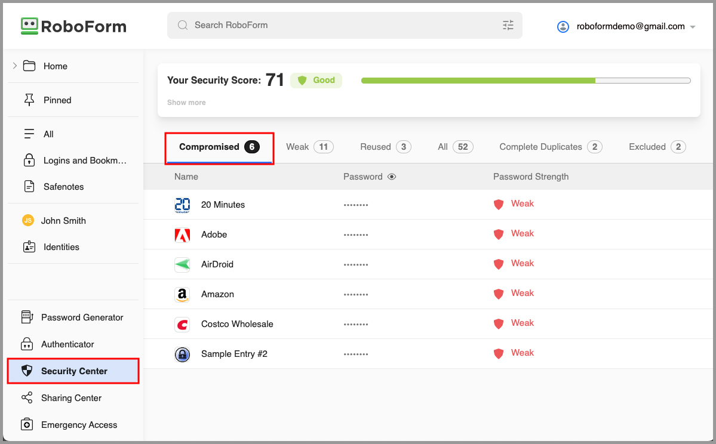Viewport: 716px width, 444px height.
Task: Click the Sample Entry #2 lock icon
Action: [x=182, y=354]
